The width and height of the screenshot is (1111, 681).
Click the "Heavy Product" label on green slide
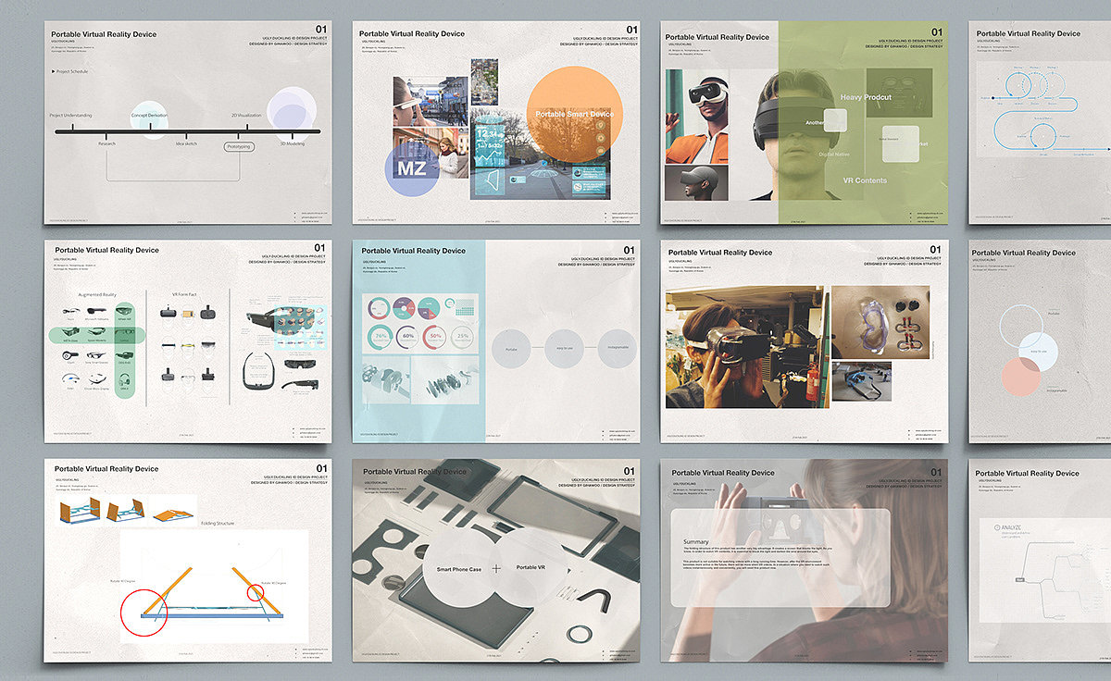point(865,97)
